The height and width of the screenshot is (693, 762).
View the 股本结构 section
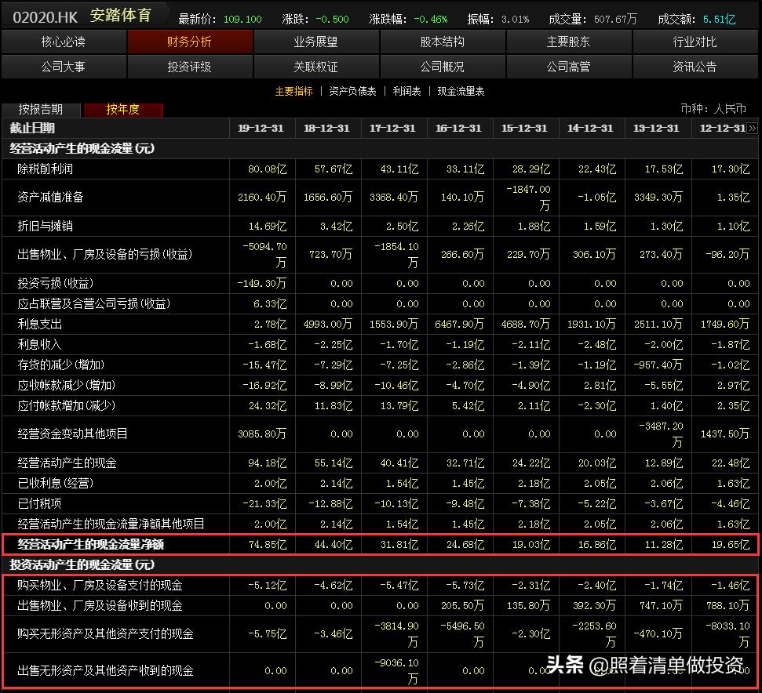(x=442, y=42)
